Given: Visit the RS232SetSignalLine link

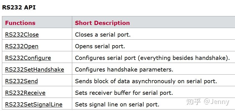Looking at the screenshot, I should 34,105.
